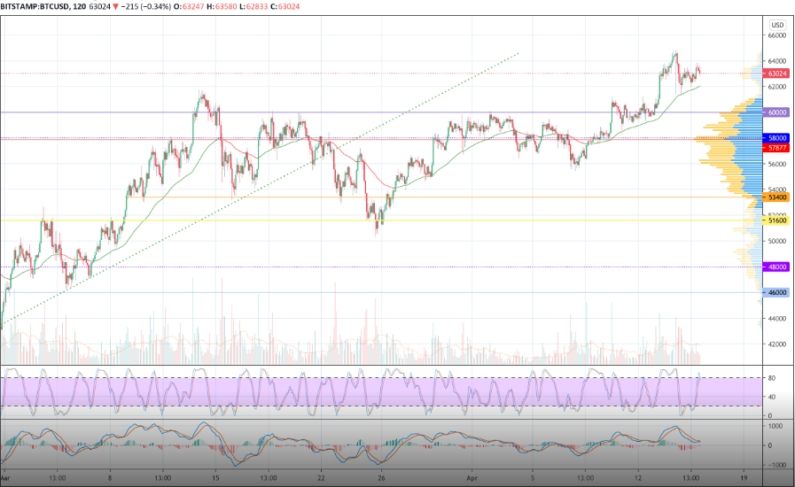Click the 22 date label on time axis
Screen dimensions: 795x487
[x=323, y=475]
